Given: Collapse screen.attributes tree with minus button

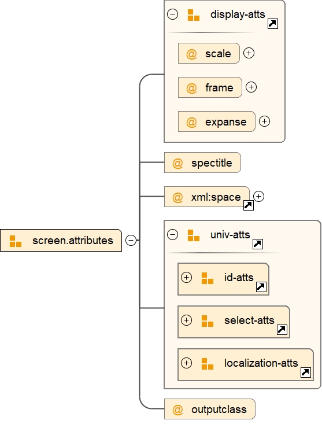Looking at the screenshot, I should [x=131, y=240].
